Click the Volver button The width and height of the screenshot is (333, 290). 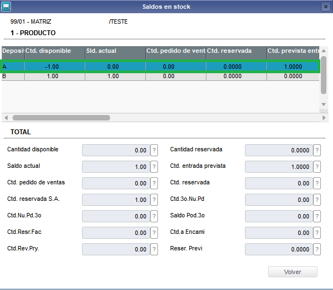click(x=293, y=272)
